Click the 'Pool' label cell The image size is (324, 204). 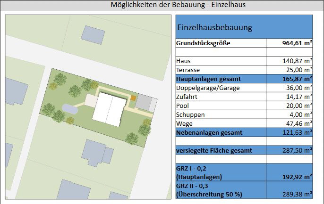point(221,106)
